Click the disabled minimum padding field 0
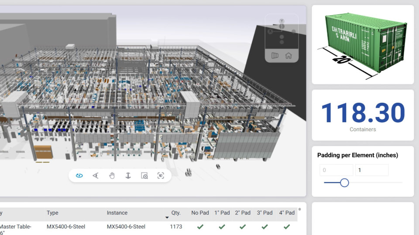419x235 pixels. click(336, 170)
